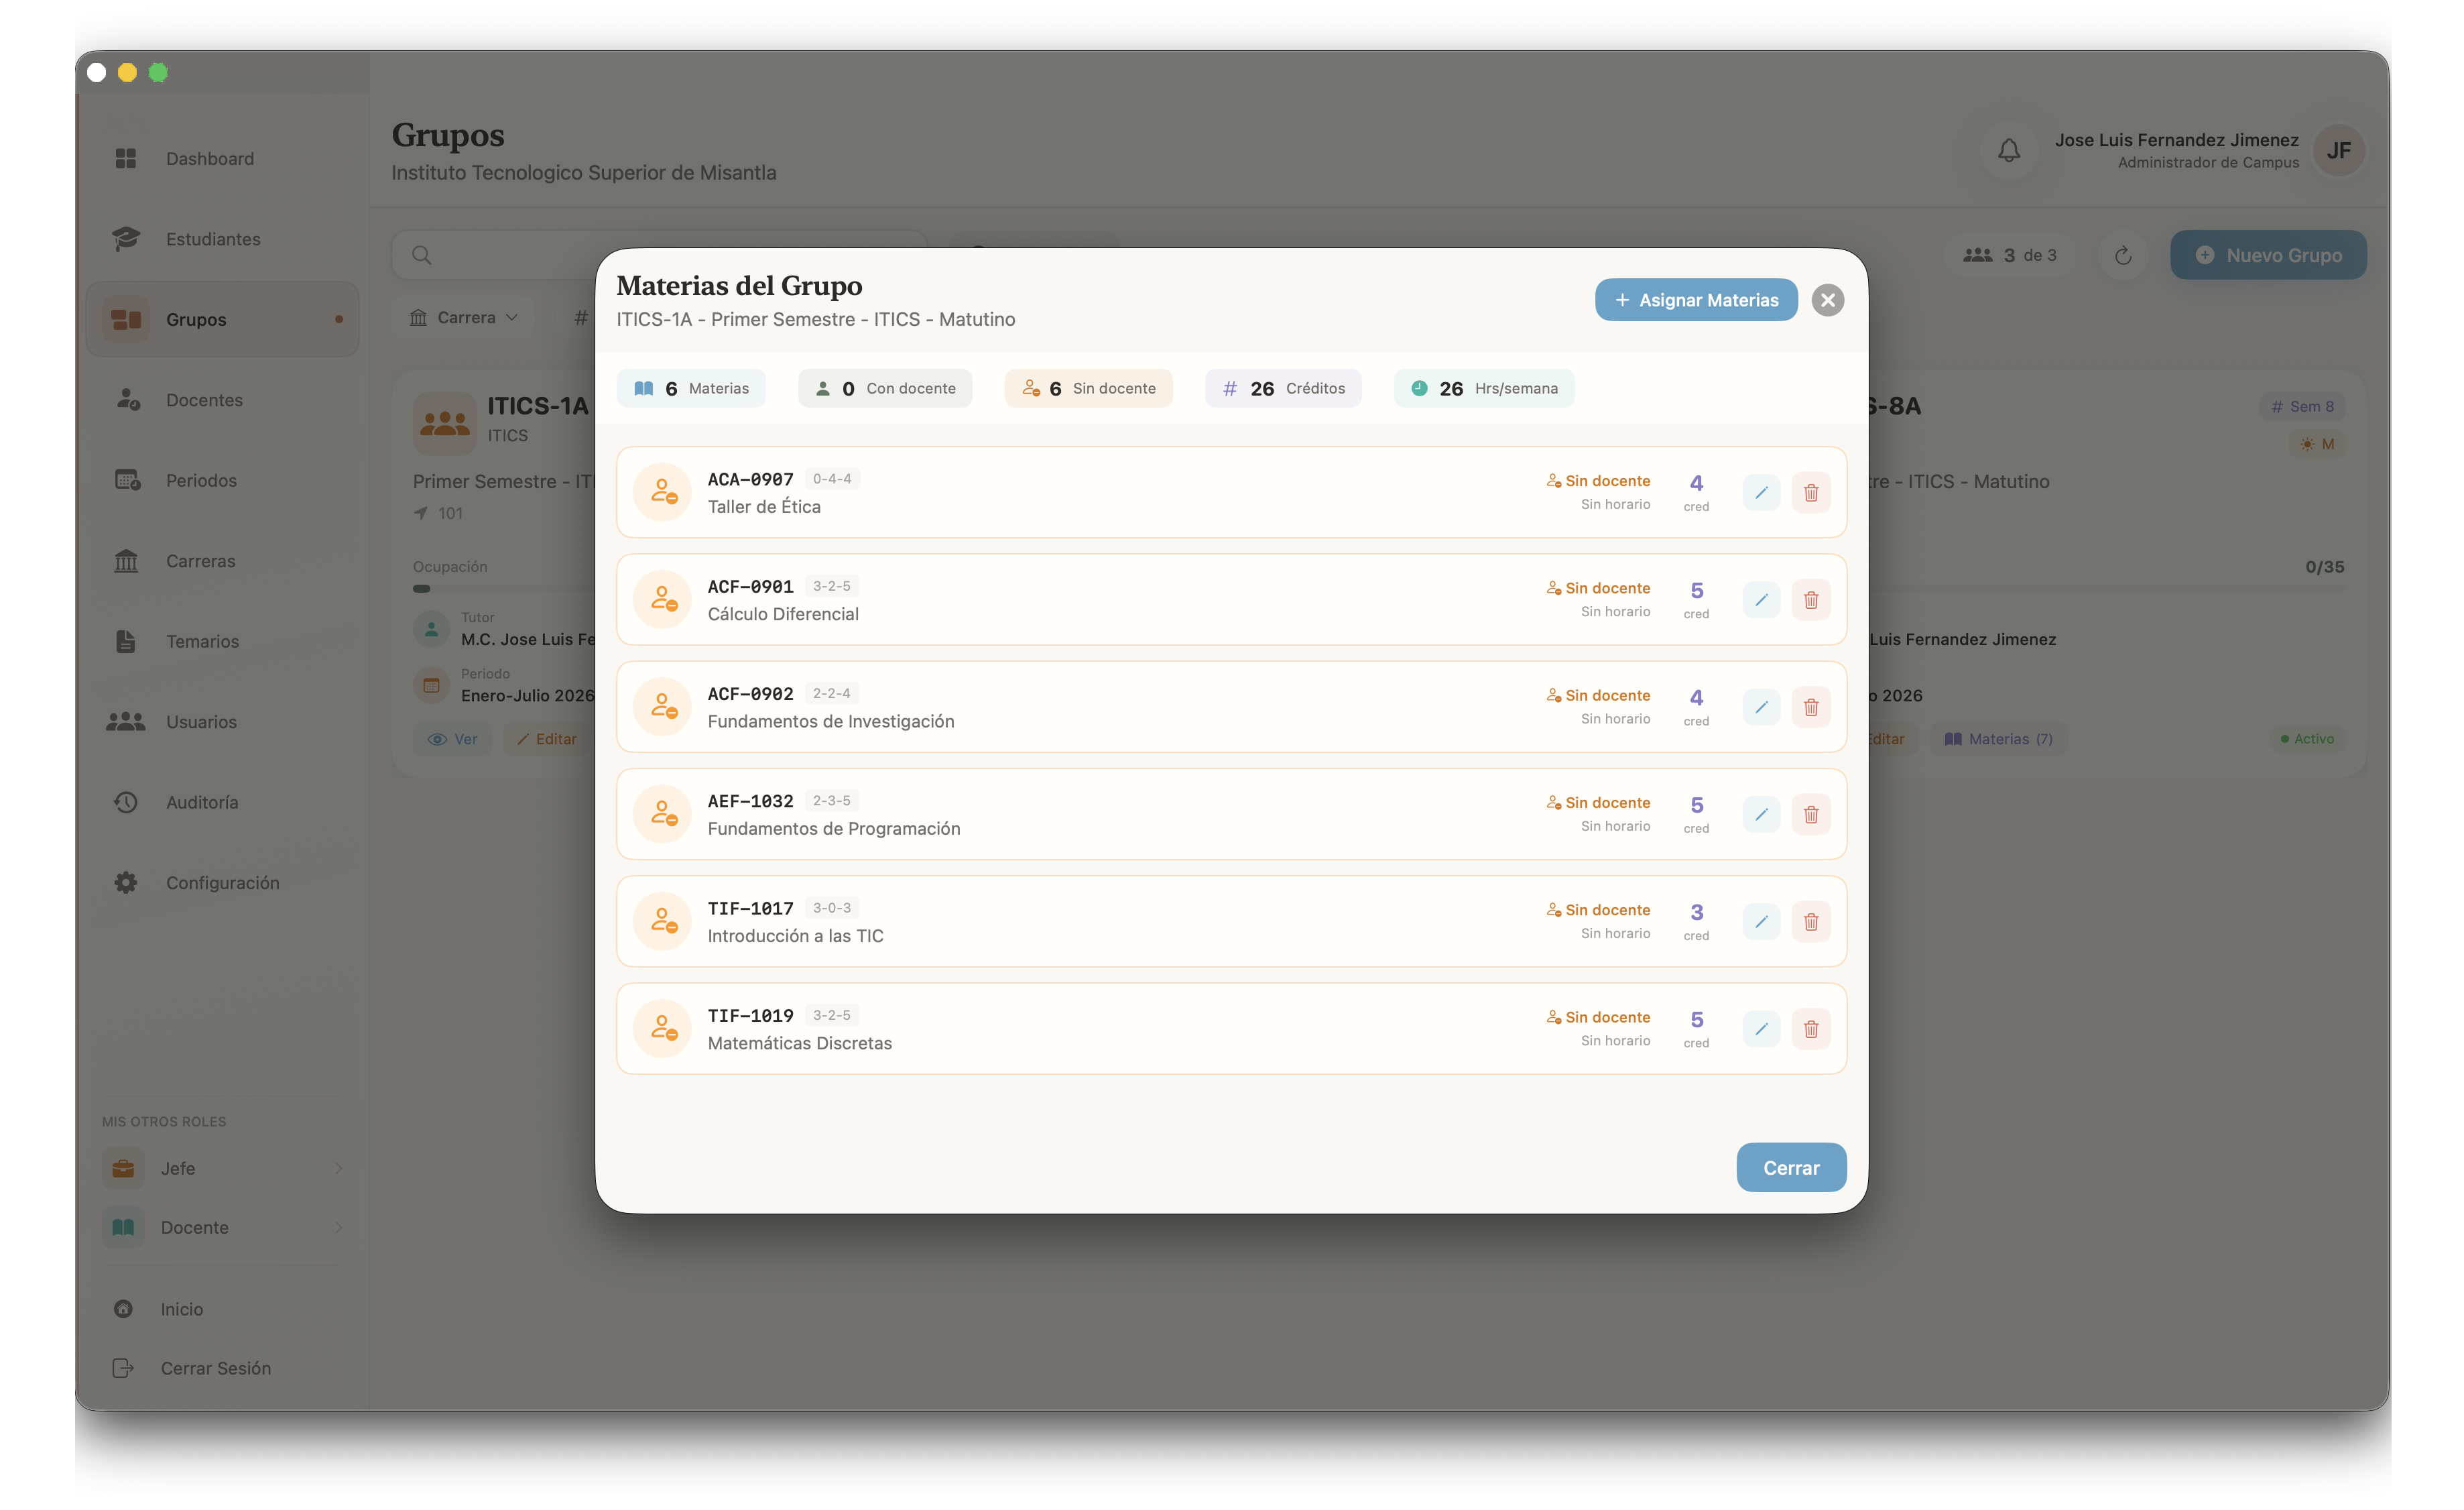
Task: Open Docentes in the sidebar
Action: tap(204, 400)
